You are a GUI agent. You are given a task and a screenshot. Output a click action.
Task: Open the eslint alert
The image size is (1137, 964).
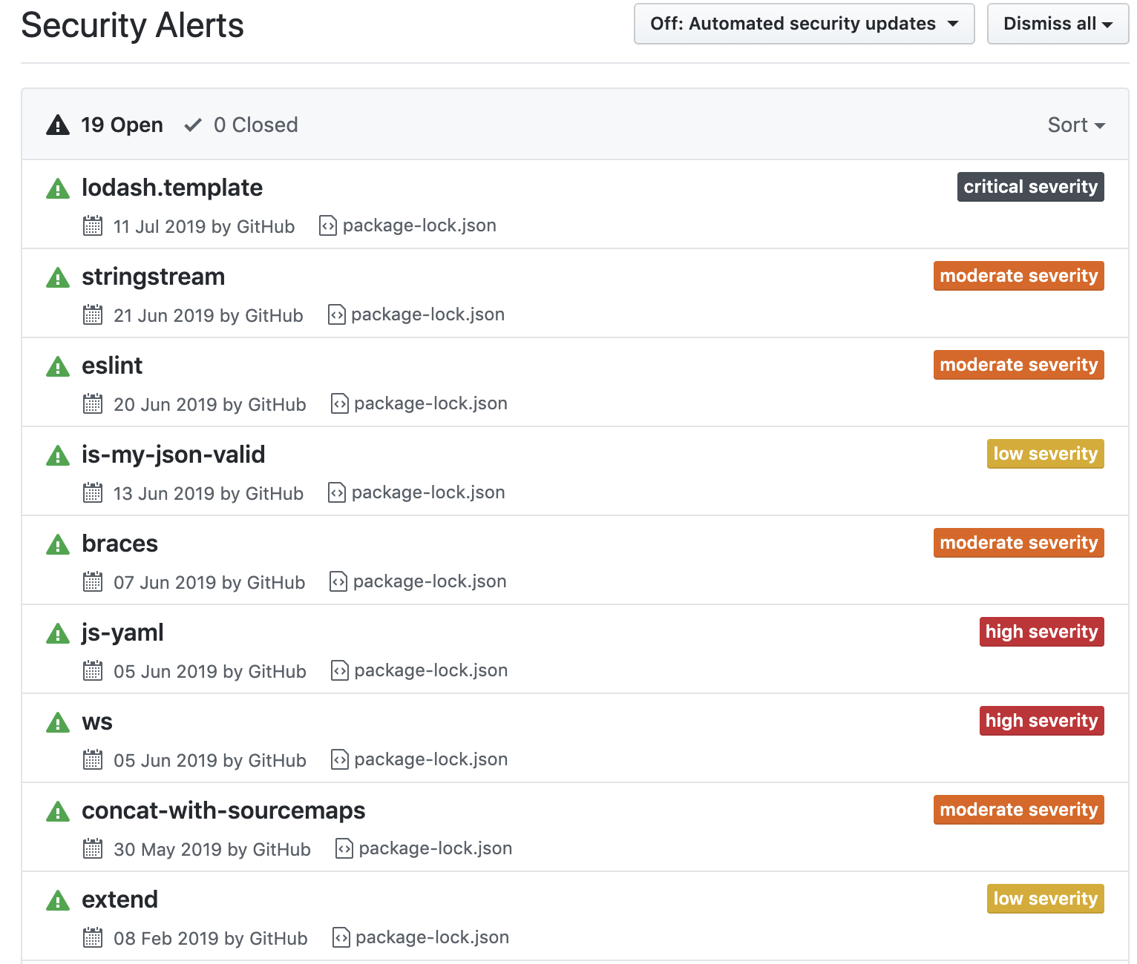[112, 366]
